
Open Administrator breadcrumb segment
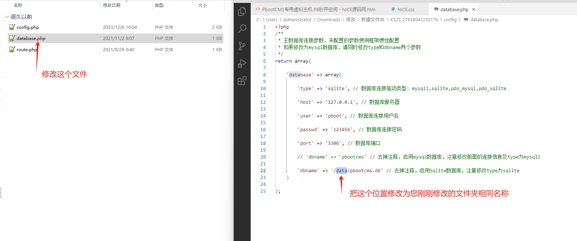pyautogui.click(x=297, y=19)
